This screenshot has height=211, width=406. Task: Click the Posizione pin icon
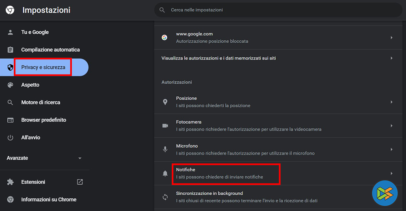pos(165,102)
